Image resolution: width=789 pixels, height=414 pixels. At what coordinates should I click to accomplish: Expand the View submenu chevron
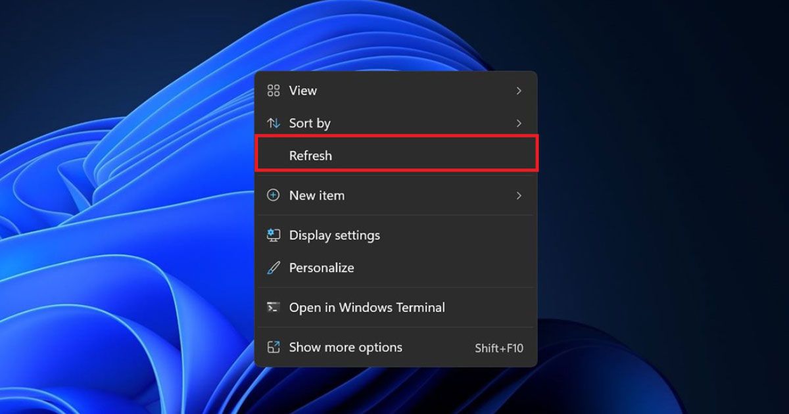pos(519,90)
